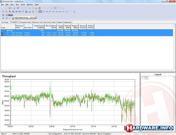Toggle the TCP filter button
The width and height of the screenshot is (176, 135).
43,11
